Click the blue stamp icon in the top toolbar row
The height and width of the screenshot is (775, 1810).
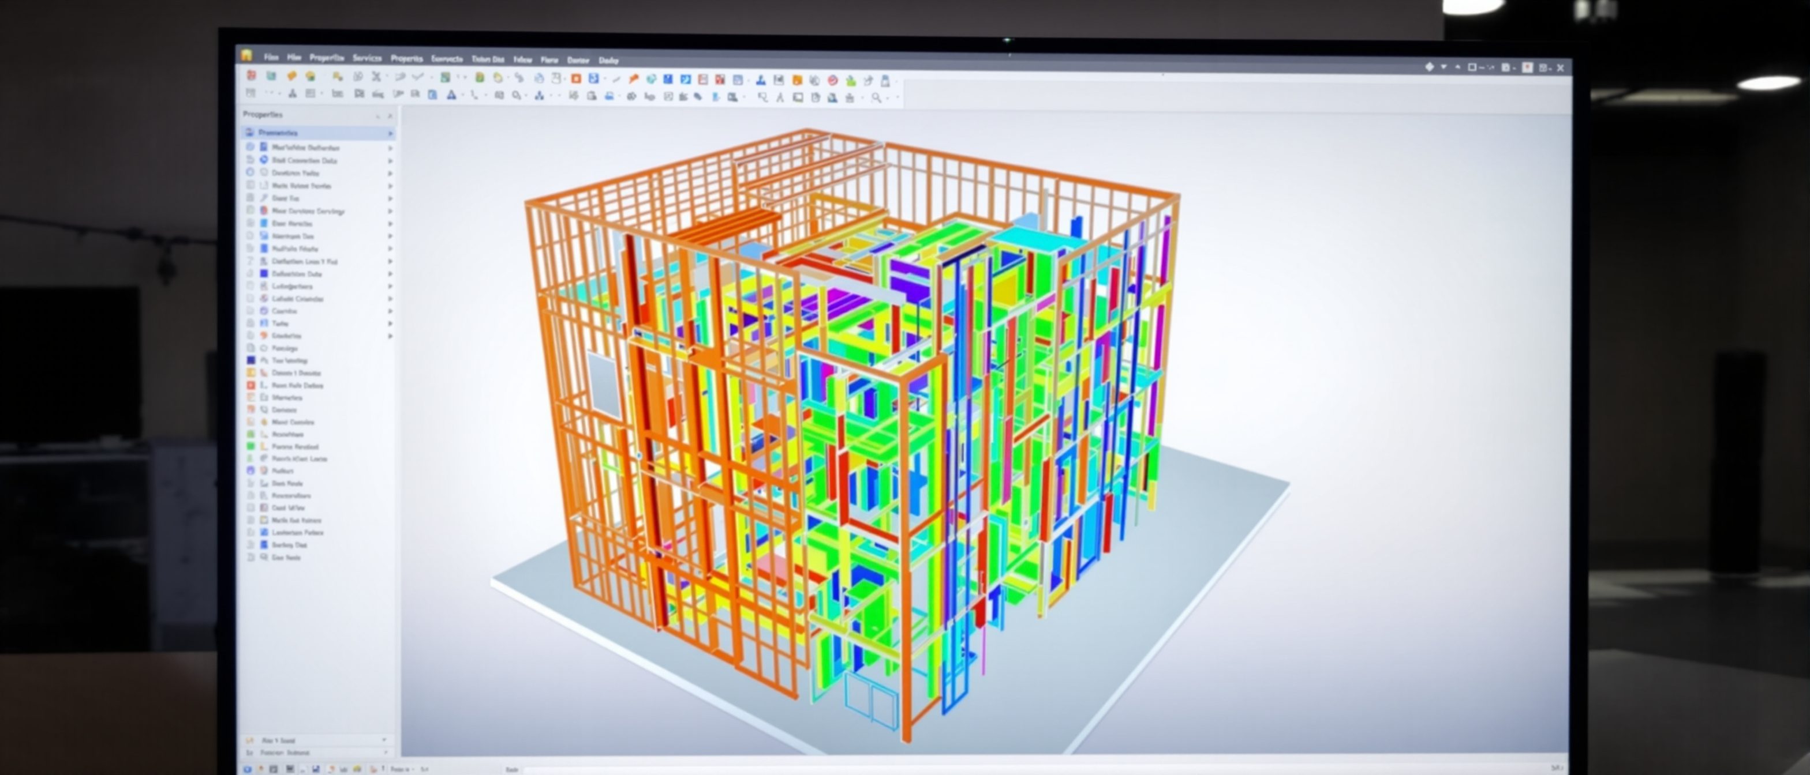pyautogui.click(x=761, y=81)
